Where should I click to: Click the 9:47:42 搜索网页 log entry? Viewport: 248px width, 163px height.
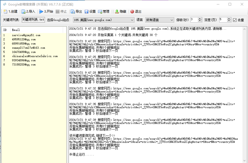[x=153, y=140]
